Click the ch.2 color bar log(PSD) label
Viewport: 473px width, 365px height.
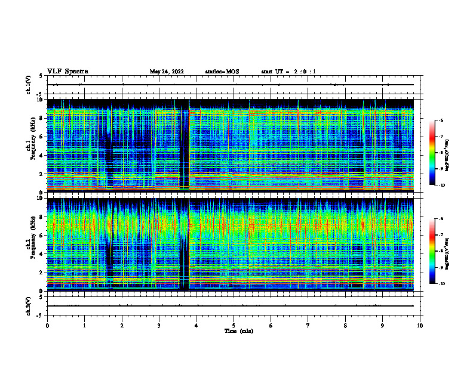[447, 254]
